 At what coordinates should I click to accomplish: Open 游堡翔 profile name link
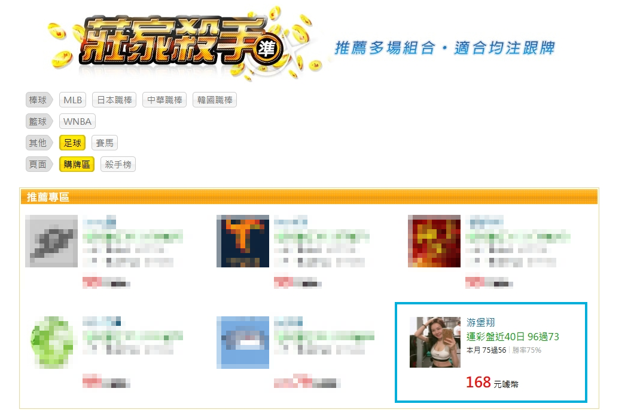coord(481,322)
